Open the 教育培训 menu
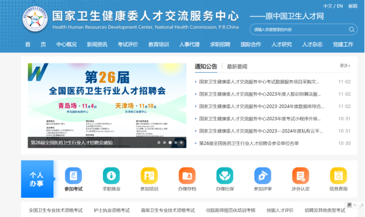Screen dimensions: 365x217 (159, 44)
